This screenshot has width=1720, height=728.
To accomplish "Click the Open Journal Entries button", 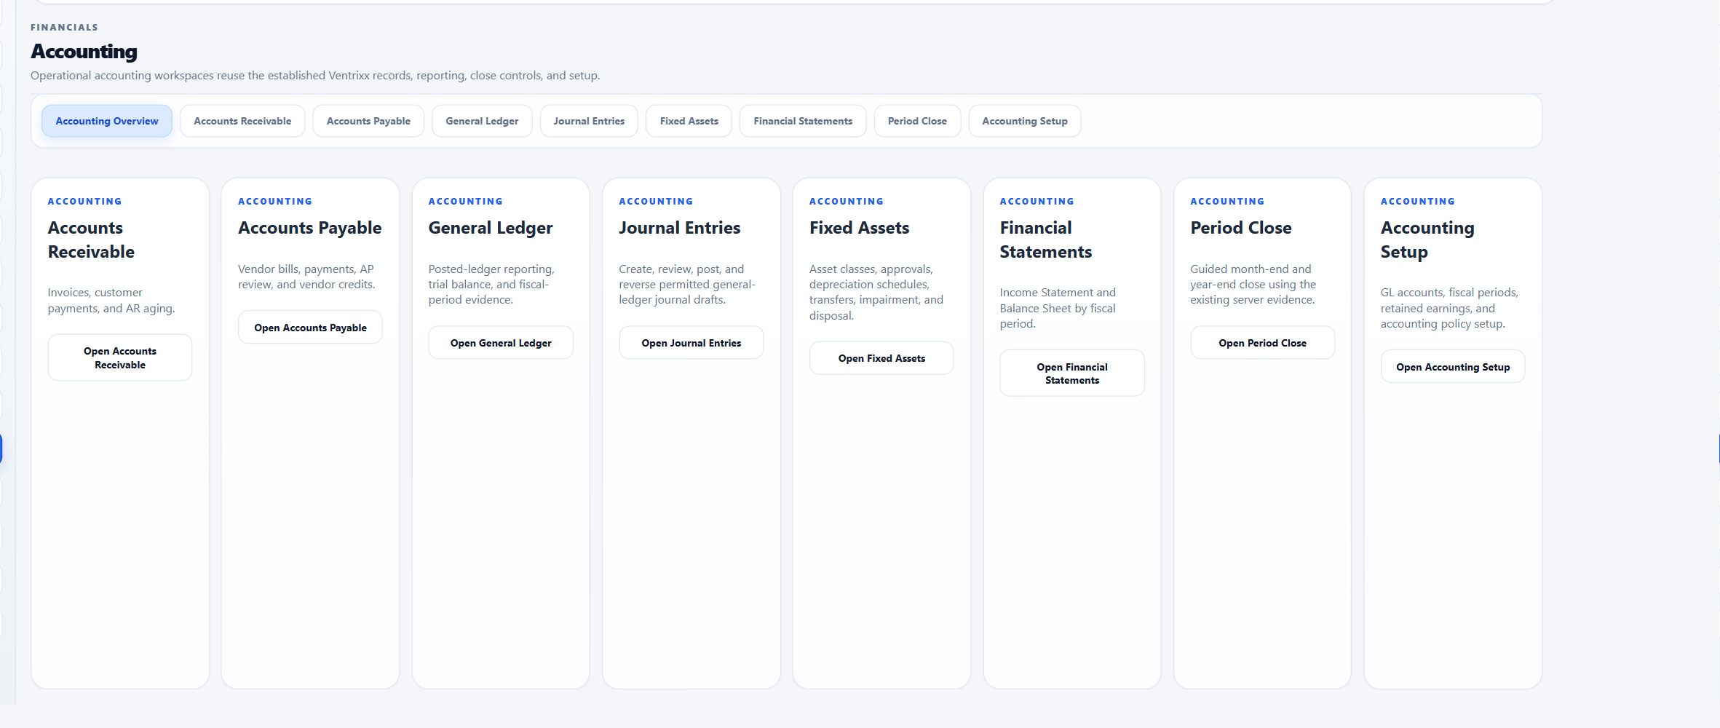I will tap(691, 343).
